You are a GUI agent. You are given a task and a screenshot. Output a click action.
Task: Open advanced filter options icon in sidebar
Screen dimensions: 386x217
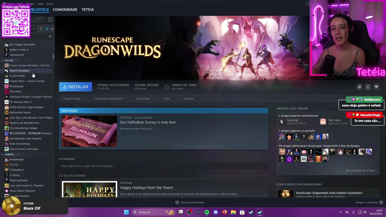pos(50,36)
